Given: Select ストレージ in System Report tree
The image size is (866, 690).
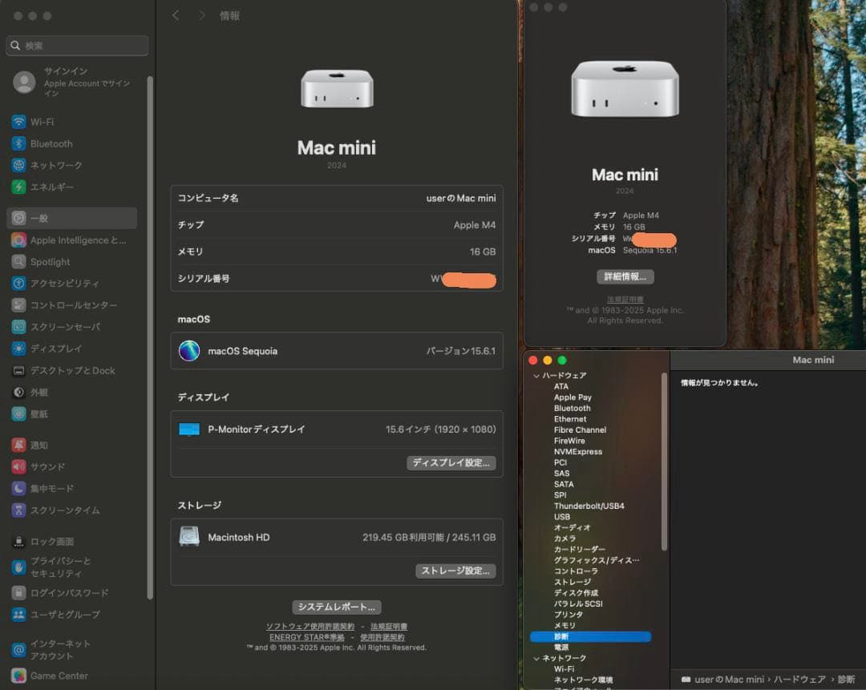Looking at the screenshot, I should pyautogui.click(x=573, y=582).
